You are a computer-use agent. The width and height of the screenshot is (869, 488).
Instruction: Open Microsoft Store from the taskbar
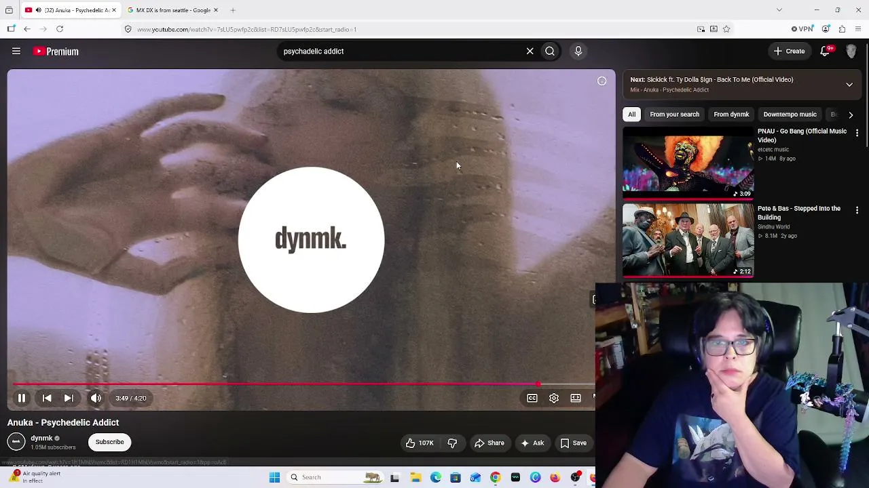[x=456, y=478]
